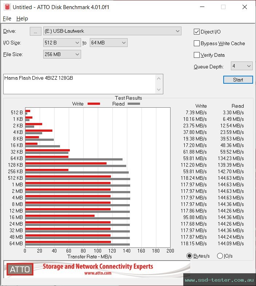Select the Bytes/s radio button

coord(189,256)
